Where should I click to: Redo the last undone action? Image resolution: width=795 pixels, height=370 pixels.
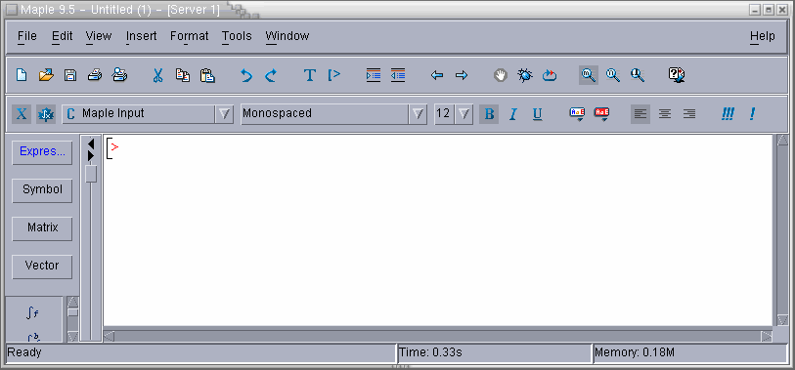[271, 75]
